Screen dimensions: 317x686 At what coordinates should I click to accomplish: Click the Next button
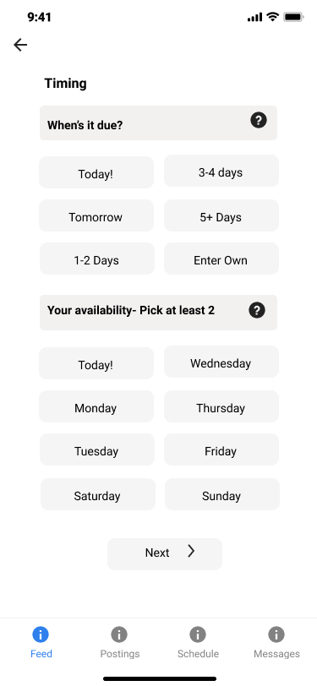(x=165, y=554)
